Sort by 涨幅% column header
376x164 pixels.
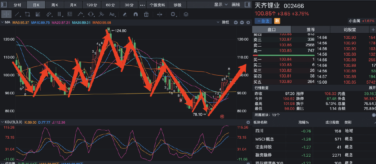303,122
